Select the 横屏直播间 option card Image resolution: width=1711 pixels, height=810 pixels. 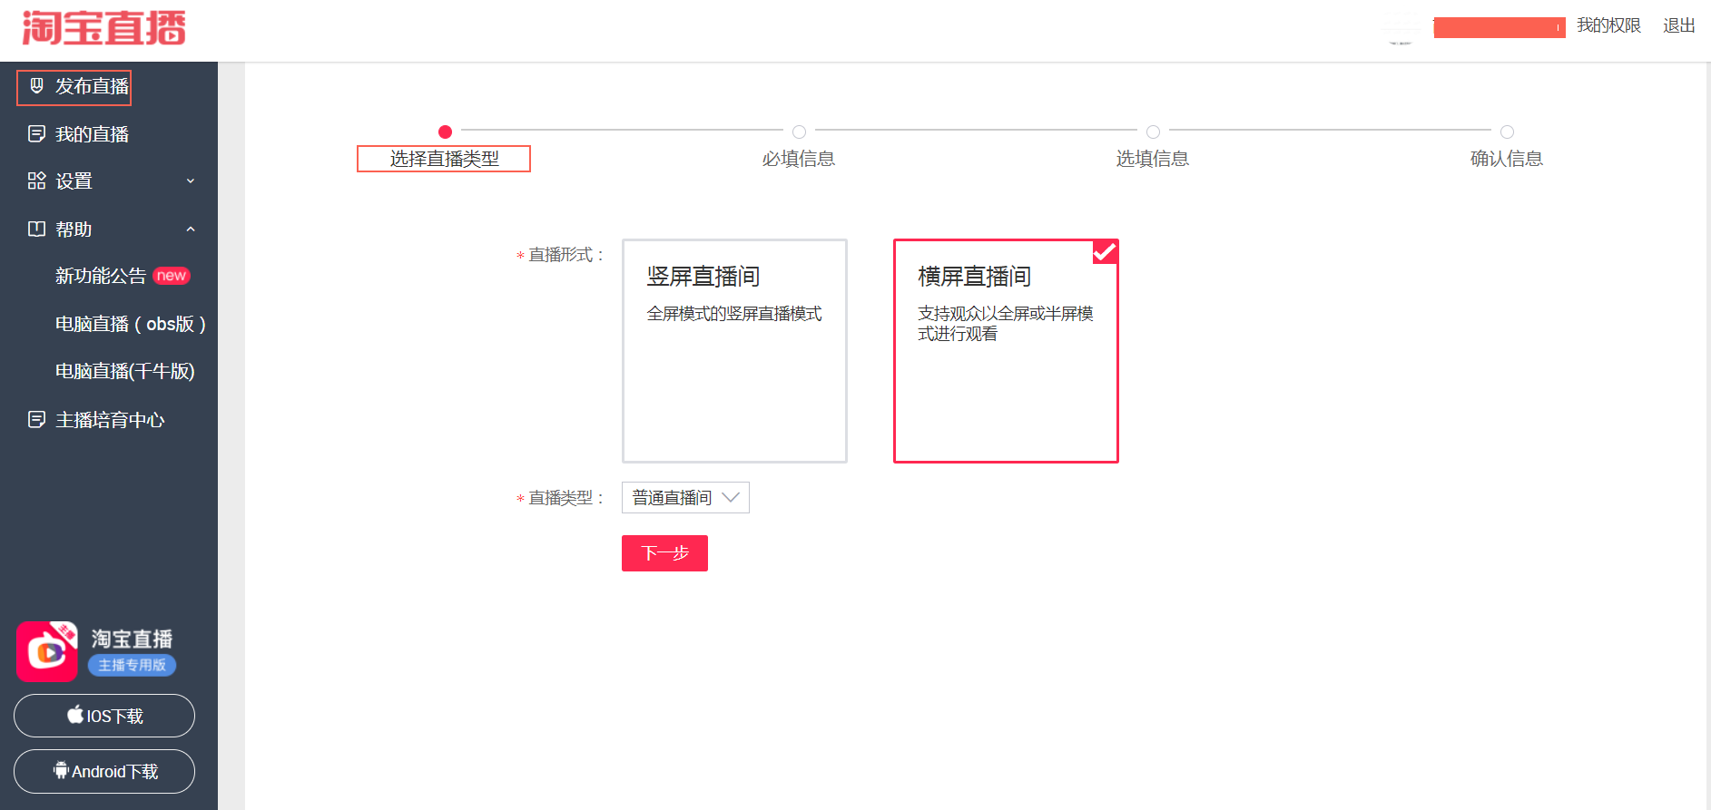point(1005,351)
